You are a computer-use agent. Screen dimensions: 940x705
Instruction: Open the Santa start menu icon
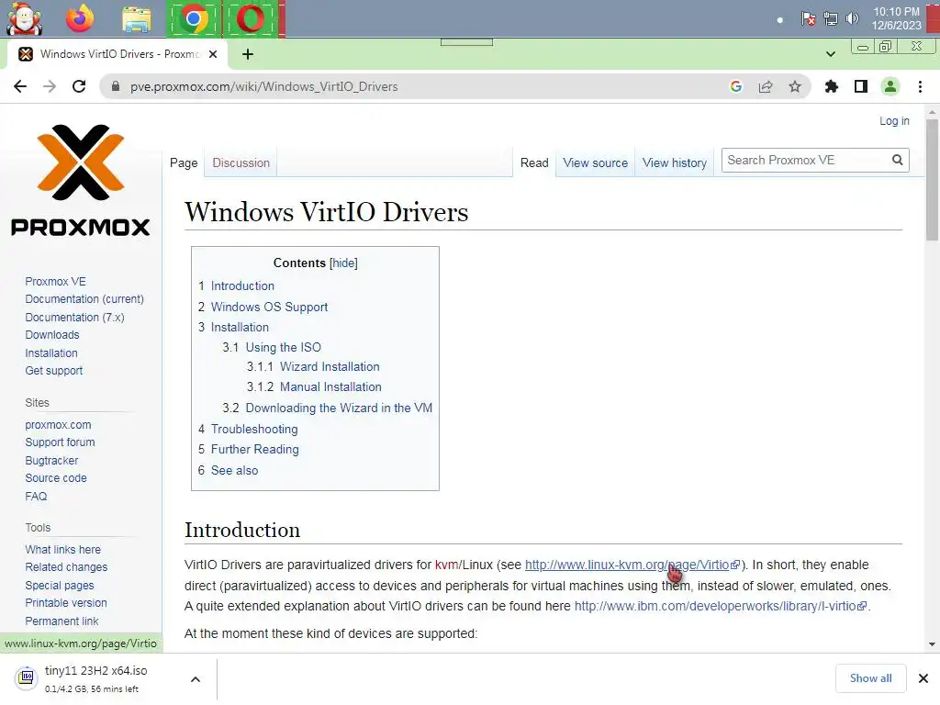pos(24,18)
